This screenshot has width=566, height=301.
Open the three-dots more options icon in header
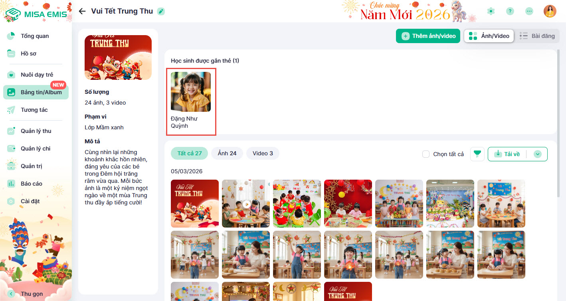(x=529, y=11)
